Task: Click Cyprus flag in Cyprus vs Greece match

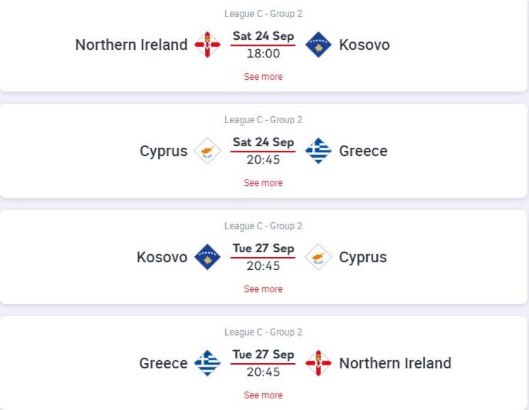Action: (x=207, y=151)
